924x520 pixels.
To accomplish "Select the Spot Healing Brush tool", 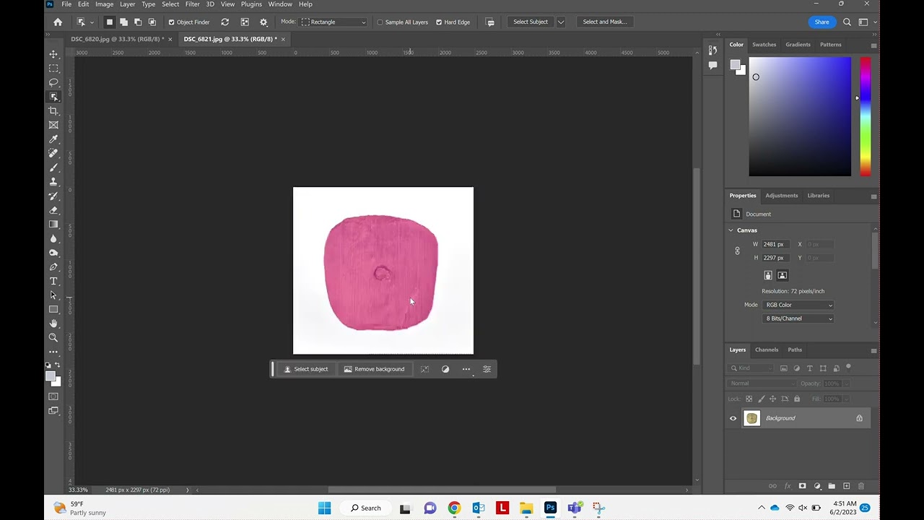I will click(x=53, y=153).
